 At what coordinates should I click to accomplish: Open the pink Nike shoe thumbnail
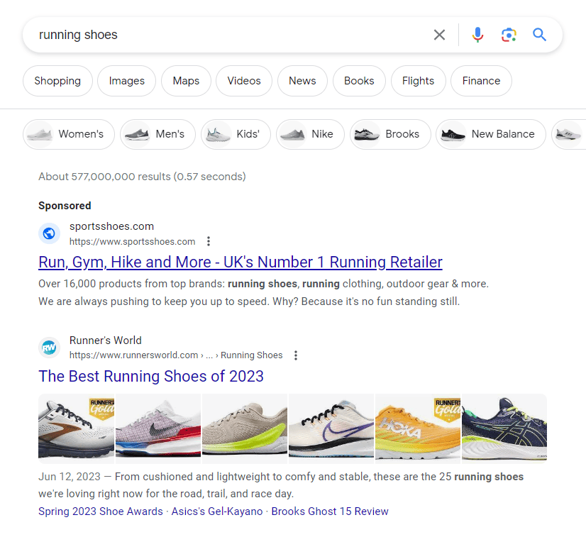tap(158, 428)
